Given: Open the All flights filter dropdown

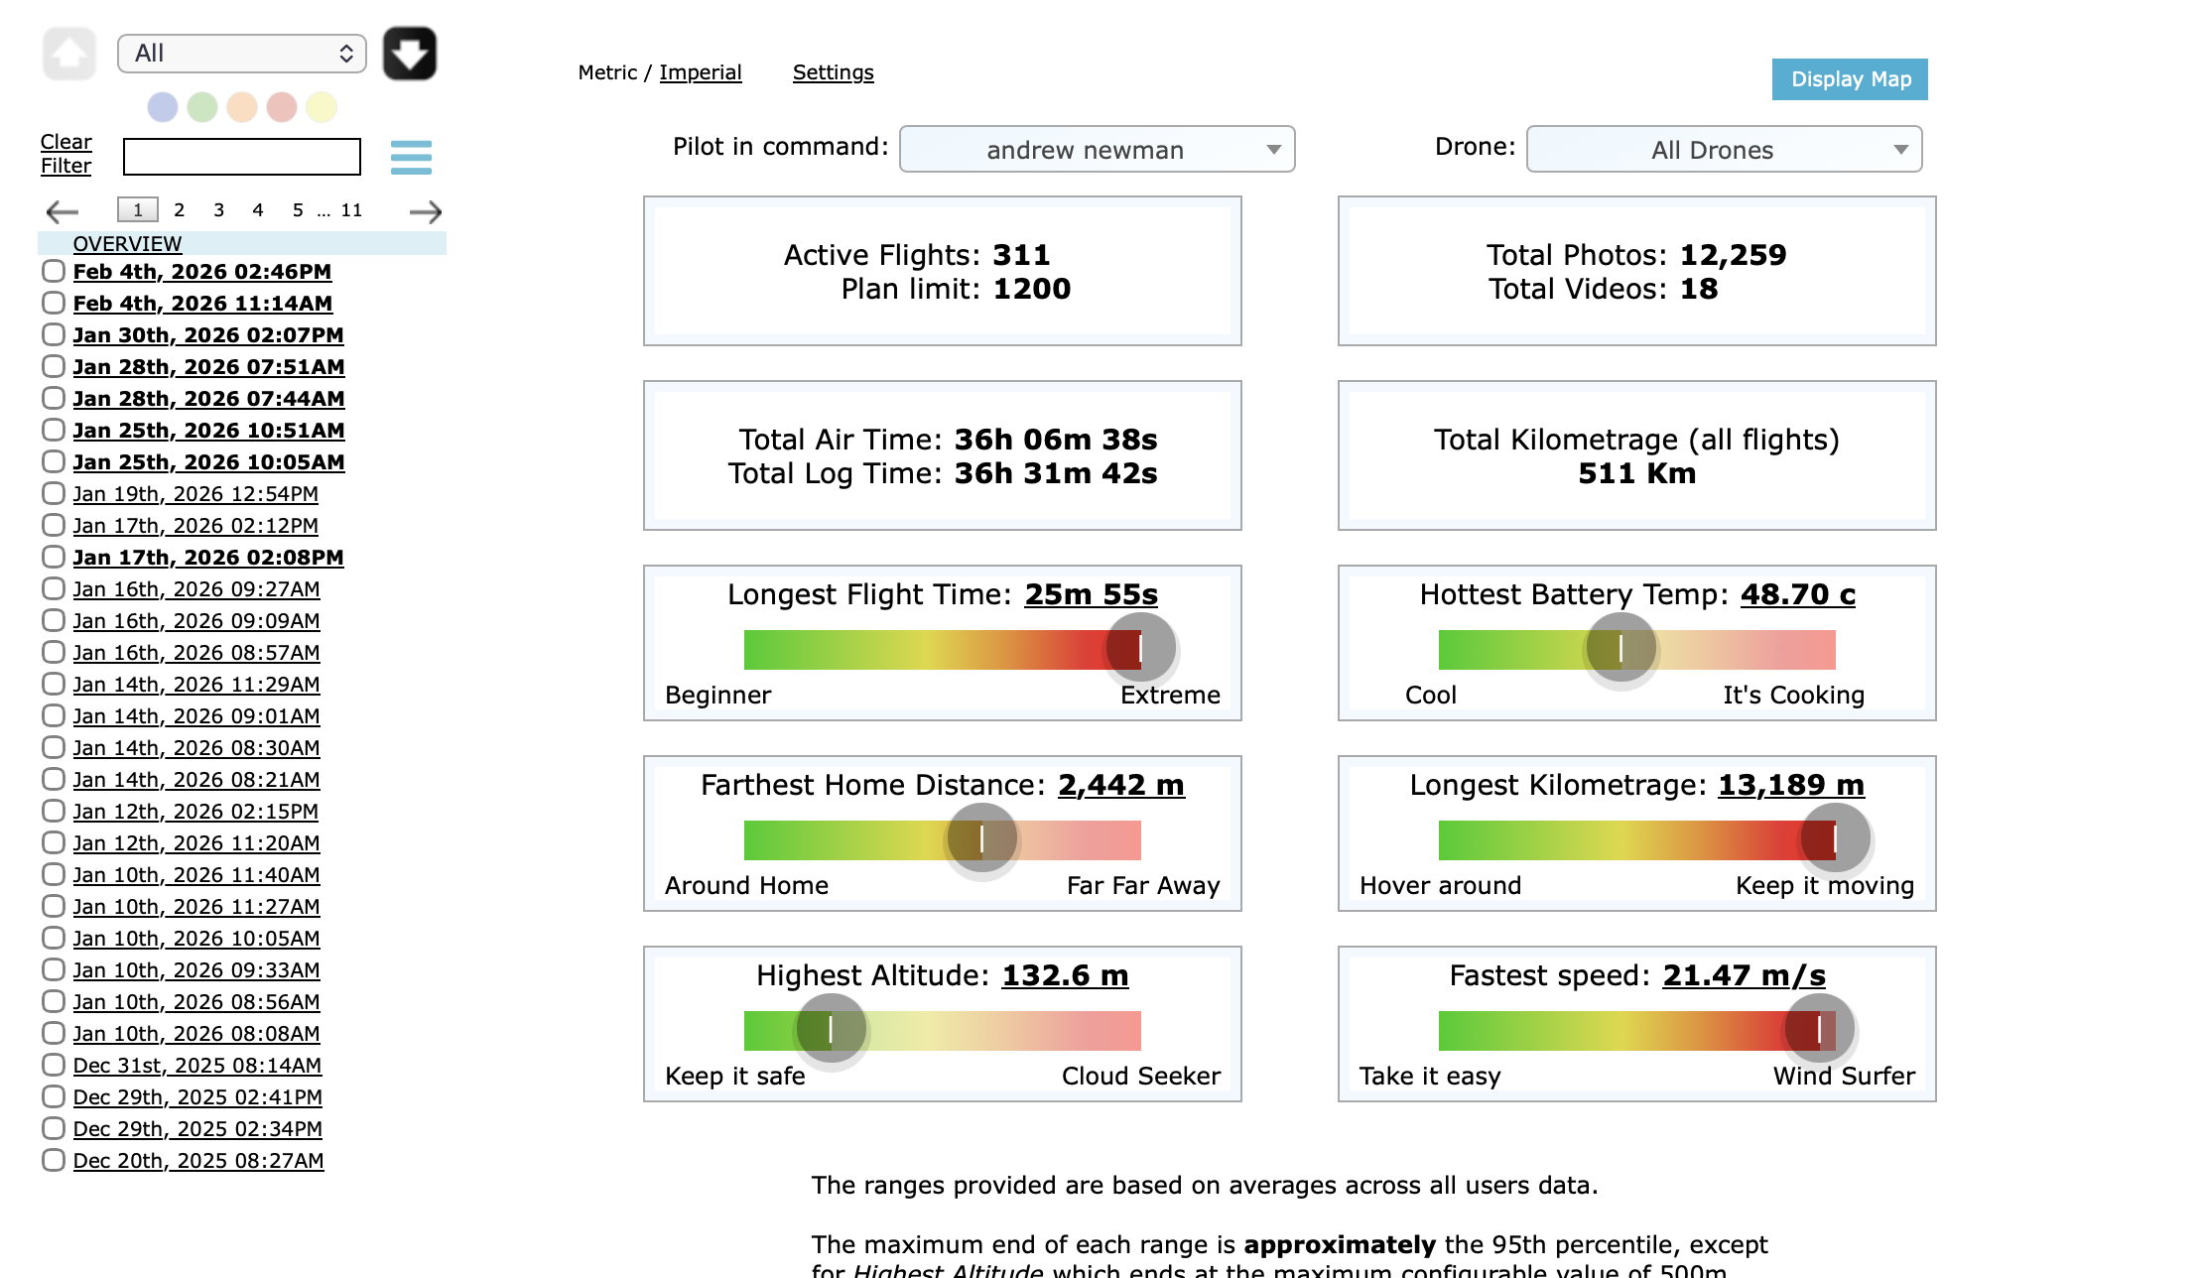Looking at the screenshot, I should (242, 54).
